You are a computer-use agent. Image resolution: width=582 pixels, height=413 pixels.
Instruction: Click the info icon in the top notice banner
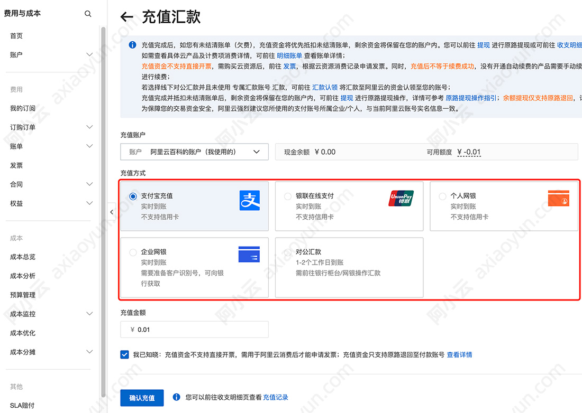[132, 44]
